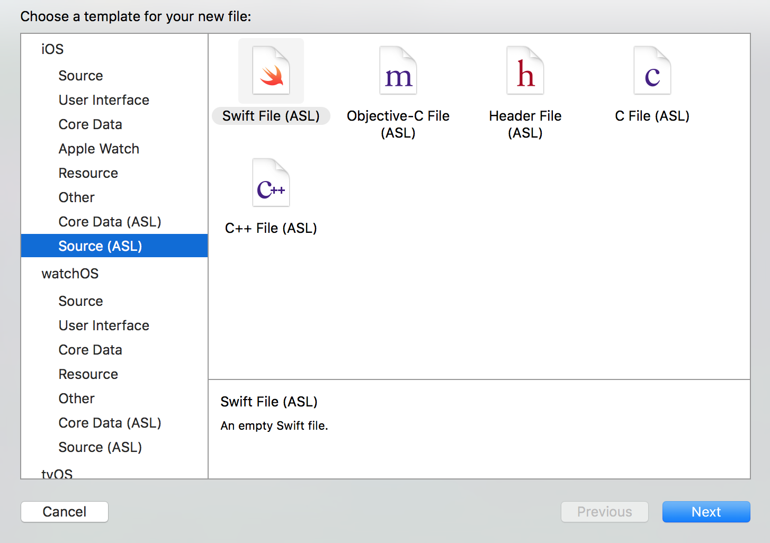Click the tvOS section header
The image size is (770, 543).
[57, 474]
